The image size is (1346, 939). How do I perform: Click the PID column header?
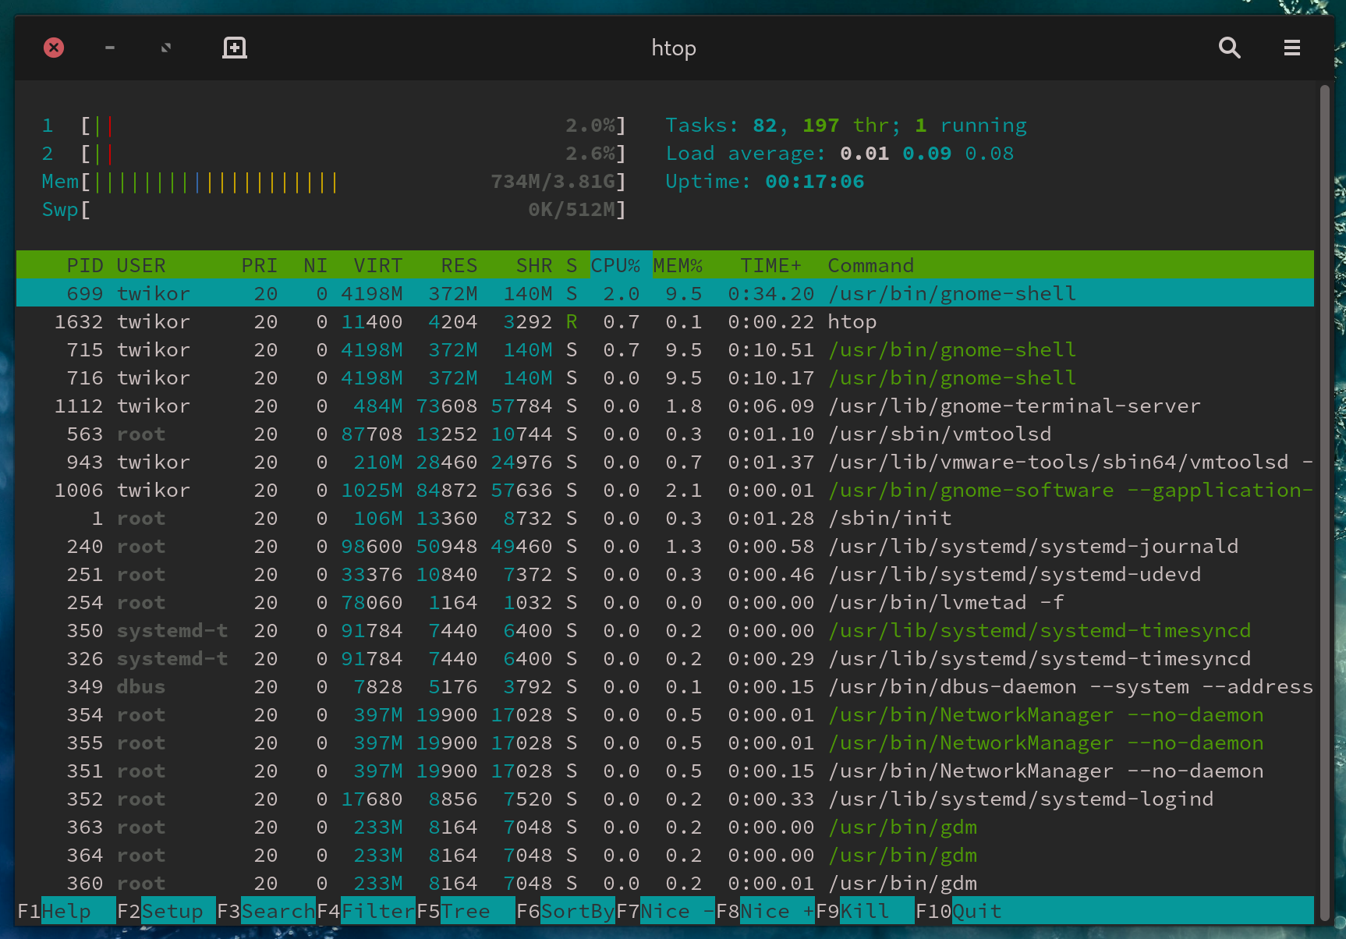tap(84, 266)
